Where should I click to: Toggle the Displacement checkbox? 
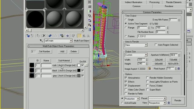click(x=126, y=85)
